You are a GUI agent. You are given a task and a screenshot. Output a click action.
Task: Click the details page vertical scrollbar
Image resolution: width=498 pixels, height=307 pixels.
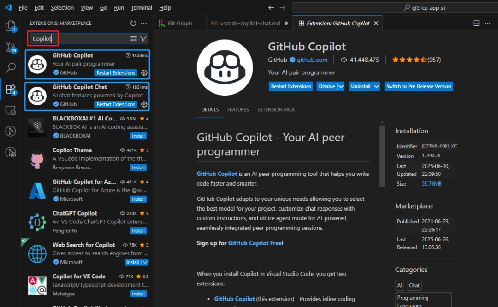point(382,156)
